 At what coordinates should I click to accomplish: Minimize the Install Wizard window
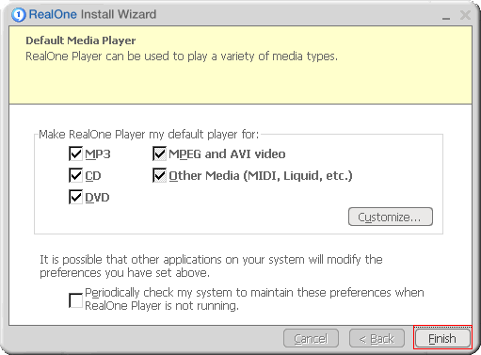[446, 16]
